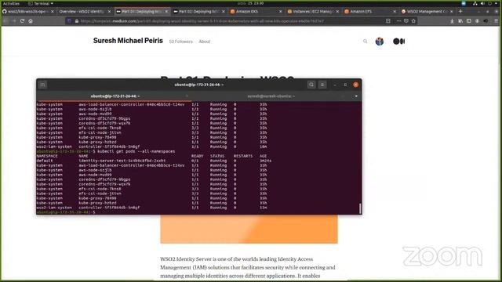Reload the current browser page

click(22, 21)
